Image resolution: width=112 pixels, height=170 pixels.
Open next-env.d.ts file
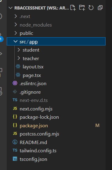coord(34,100)
